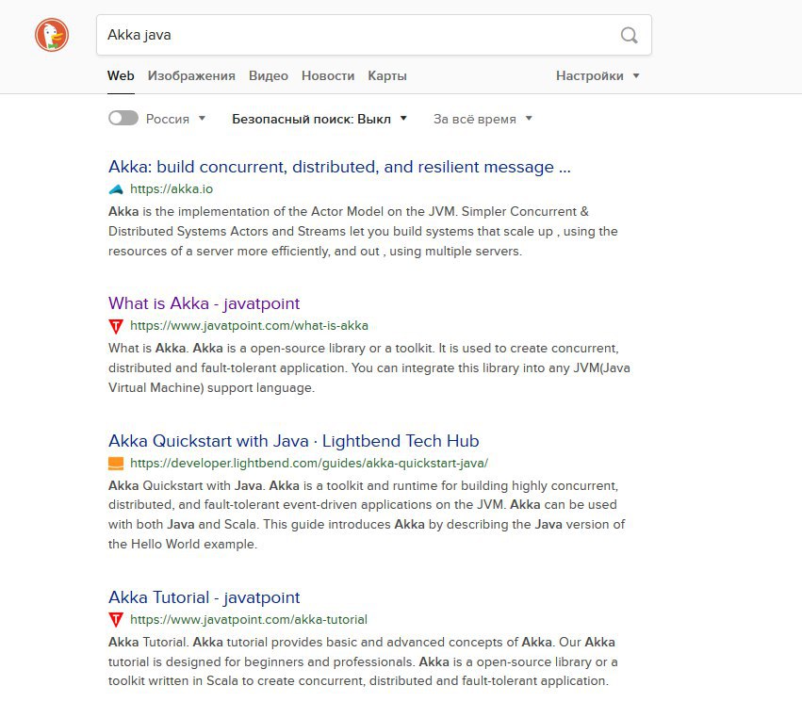Click the https://akka.io URL

pos(172,189)
